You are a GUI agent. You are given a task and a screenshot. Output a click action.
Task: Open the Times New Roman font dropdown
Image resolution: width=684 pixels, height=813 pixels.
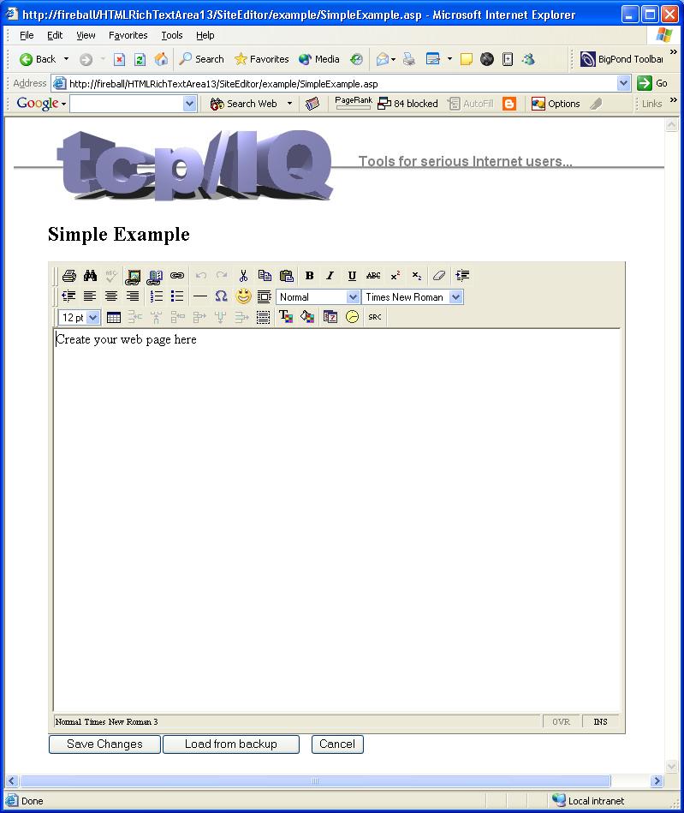(x=455, y=297)
